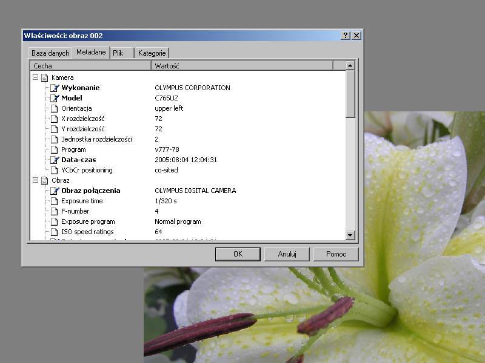Click the scroll up arrow in metadata list
This screenshot has width=485, height=363.
350,65
